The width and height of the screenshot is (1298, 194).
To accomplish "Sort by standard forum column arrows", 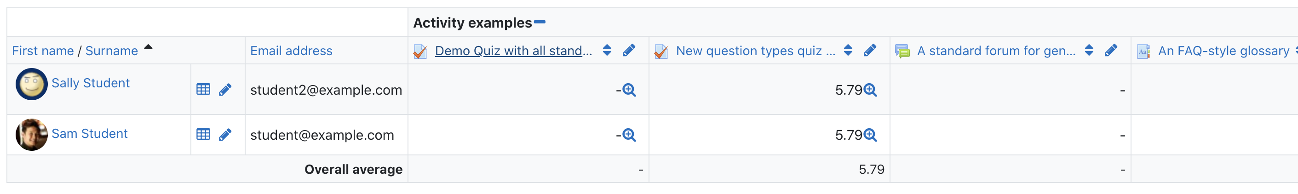I will point(1089,50).
